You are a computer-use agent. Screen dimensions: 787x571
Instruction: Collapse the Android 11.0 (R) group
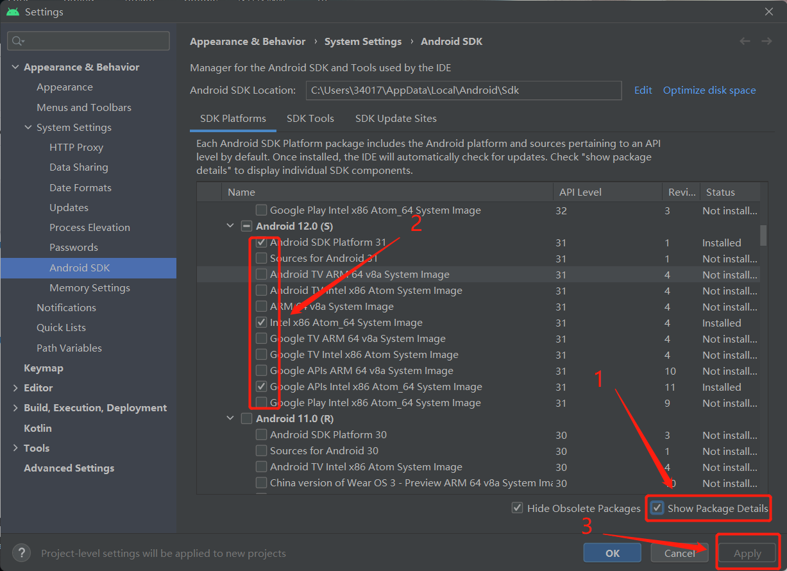click(230, 418)
